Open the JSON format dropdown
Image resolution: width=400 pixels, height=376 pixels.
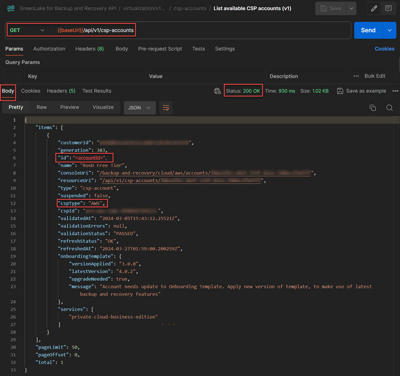[140, 108]
